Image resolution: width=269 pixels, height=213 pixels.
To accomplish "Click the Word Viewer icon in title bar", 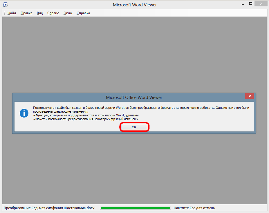I will click(x=5, y=5).
